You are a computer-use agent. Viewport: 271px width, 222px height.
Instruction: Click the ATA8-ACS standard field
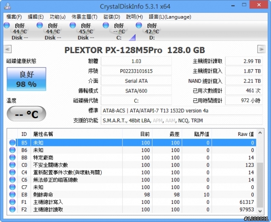(182, 111)
